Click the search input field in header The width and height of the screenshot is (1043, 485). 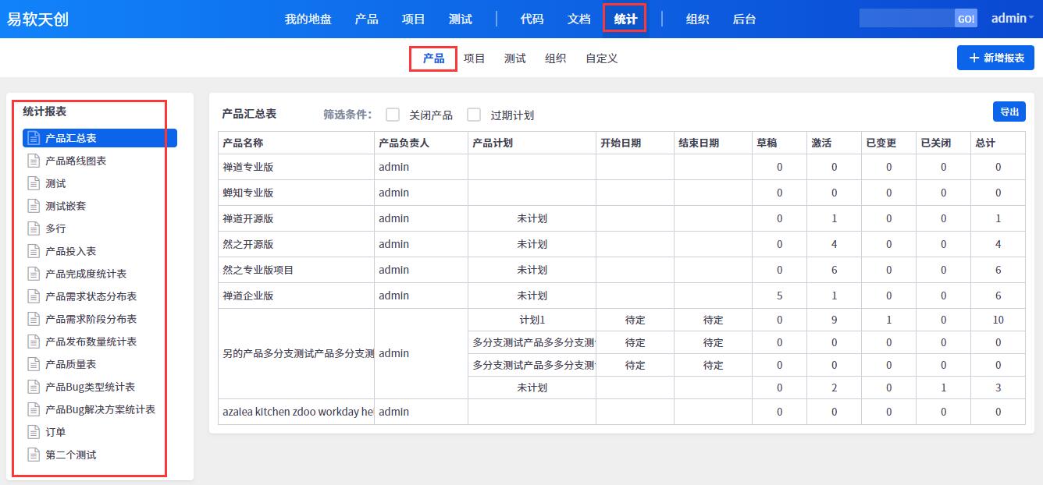[x=906, y=19]
